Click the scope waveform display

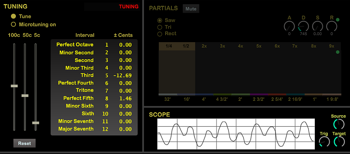(236, 134)
